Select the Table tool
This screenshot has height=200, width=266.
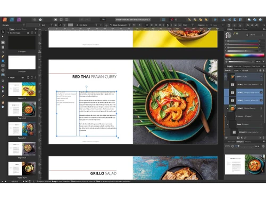(x=3, y=47)
